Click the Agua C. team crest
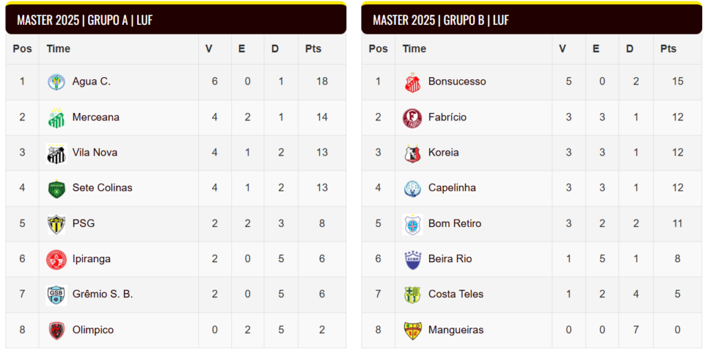The height and width of the screenshot is (351, 705). pyautogui.click(x=56, y=82)
